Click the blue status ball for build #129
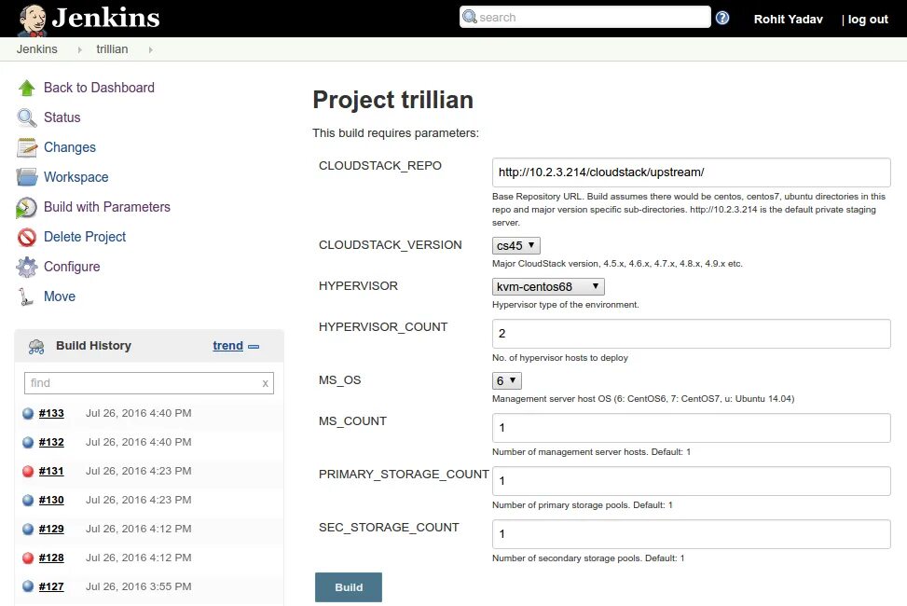 point(28,529)
